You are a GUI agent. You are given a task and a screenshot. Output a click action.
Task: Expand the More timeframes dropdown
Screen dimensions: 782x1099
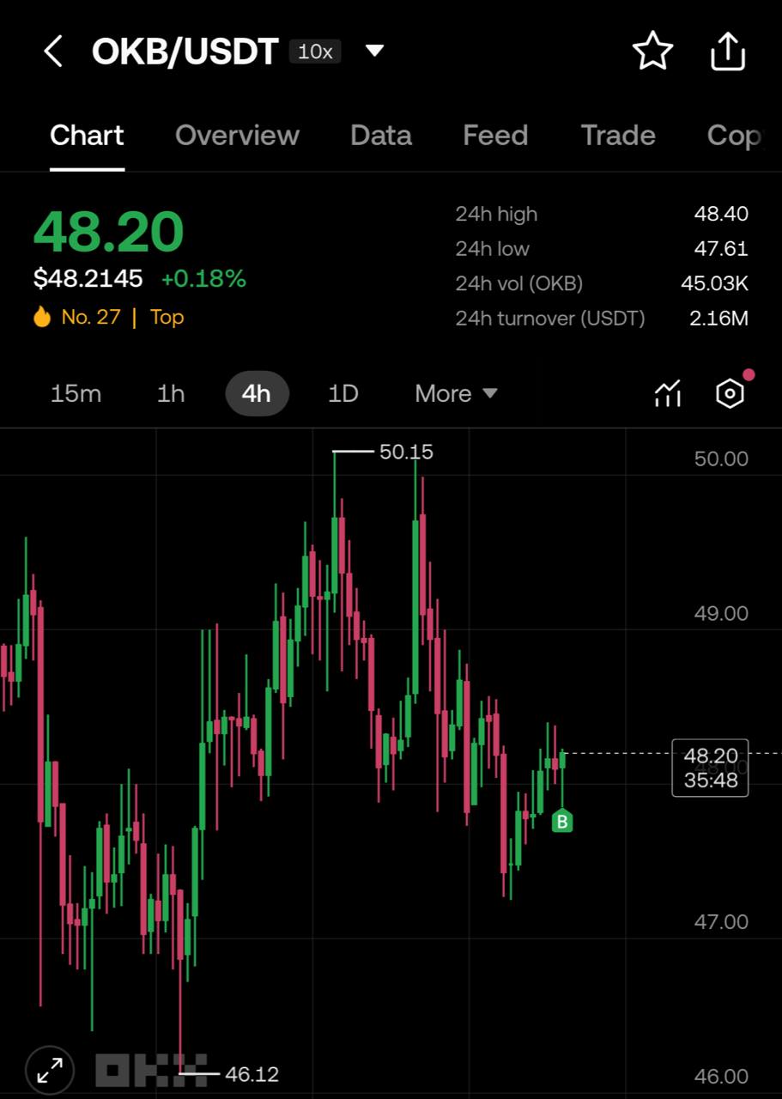pyautogui.click(x=456, y=393)
